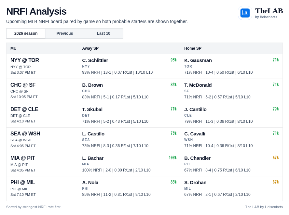Image resolution: width=289 pixels, height=215 pixels.
Task: Click Cantillo's stat line 11-3 | 0.36 R/1st
Action: tap(218, 121)
